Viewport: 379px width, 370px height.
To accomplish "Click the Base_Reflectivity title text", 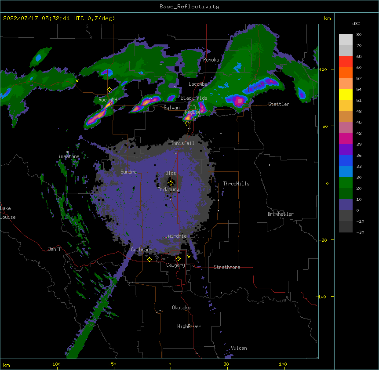I will click(189, 7).
